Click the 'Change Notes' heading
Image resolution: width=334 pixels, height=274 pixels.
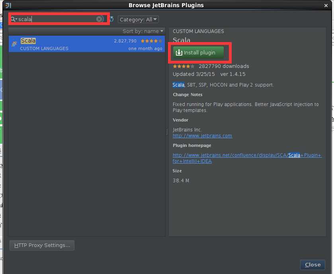tap(188, 95)
